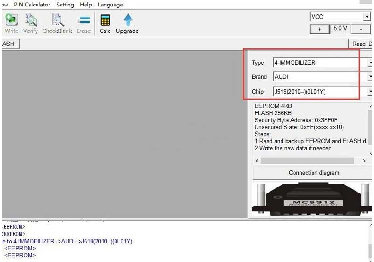Click the info panel scroll left arrow
Image resolution: width=374 pixels, height=262 pixels.
click(257, 161)
